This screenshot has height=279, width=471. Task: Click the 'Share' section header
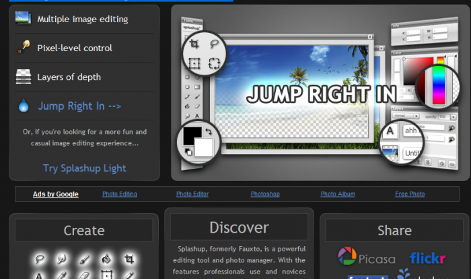pos(394,231)
